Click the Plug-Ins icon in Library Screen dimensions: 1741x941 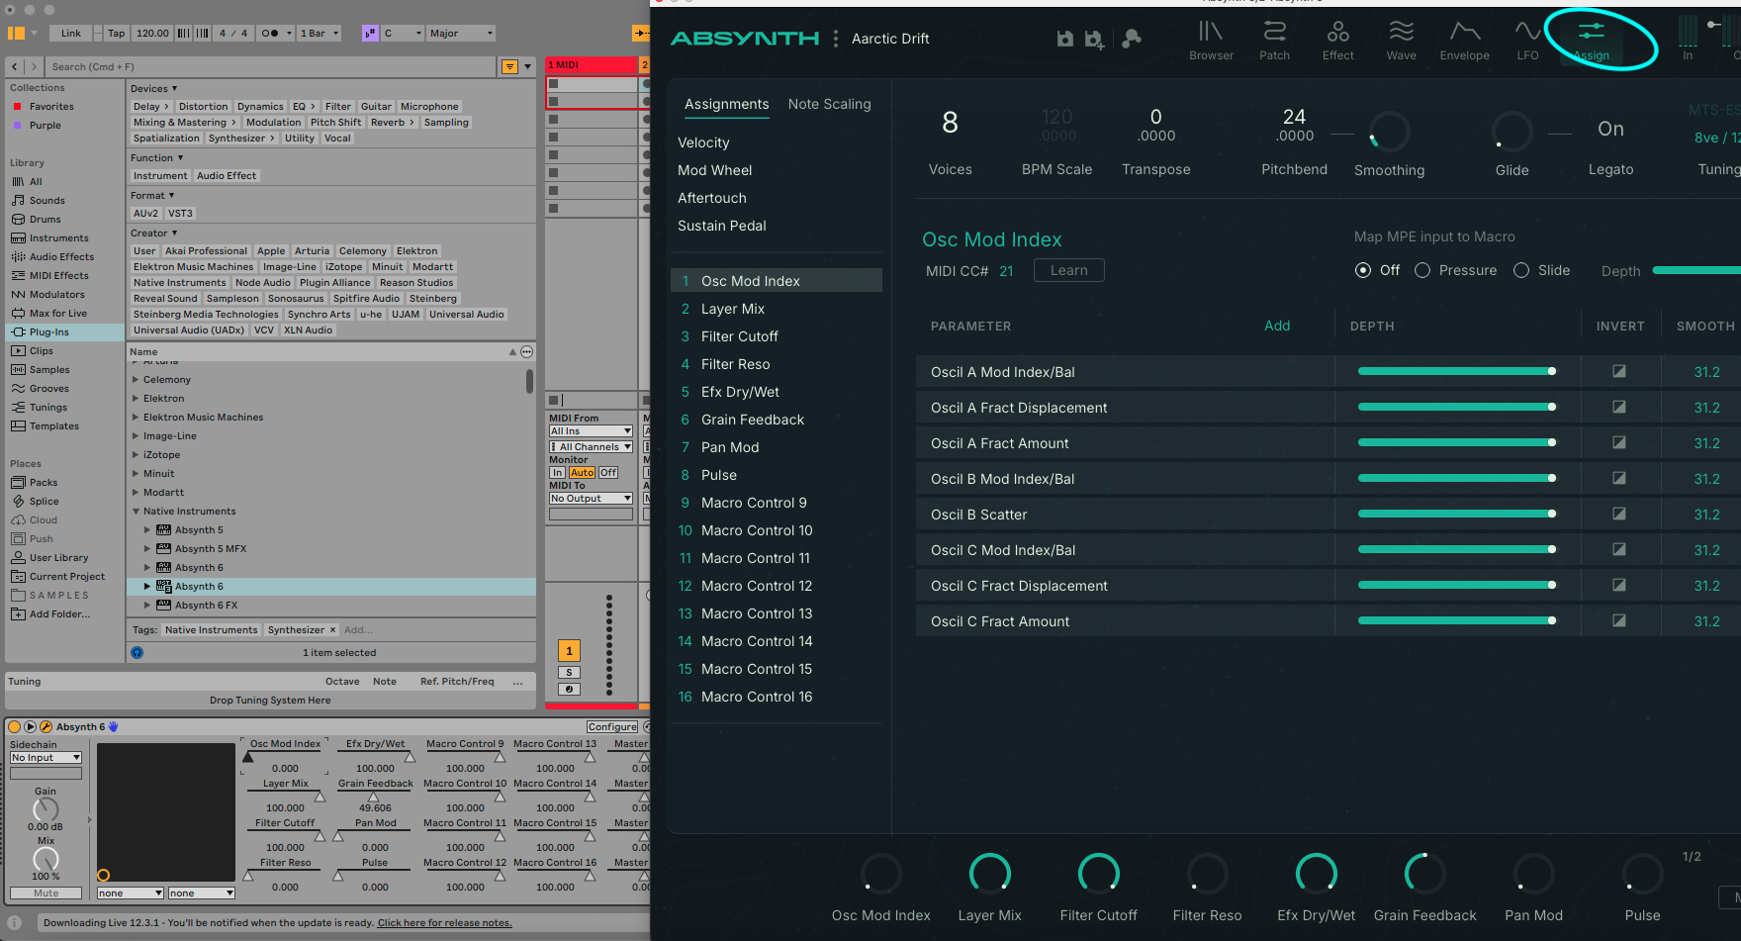tap(18, 332)
